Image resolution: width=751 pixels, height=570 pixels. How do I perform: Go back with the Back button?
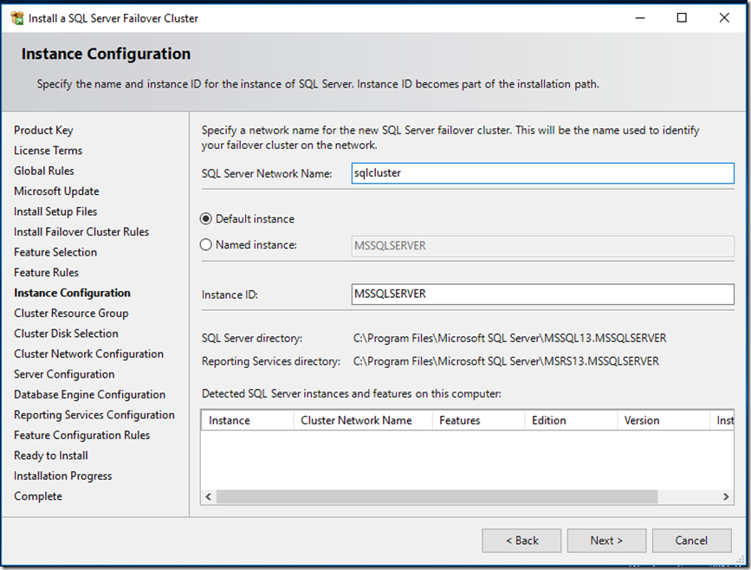(521, 541)
